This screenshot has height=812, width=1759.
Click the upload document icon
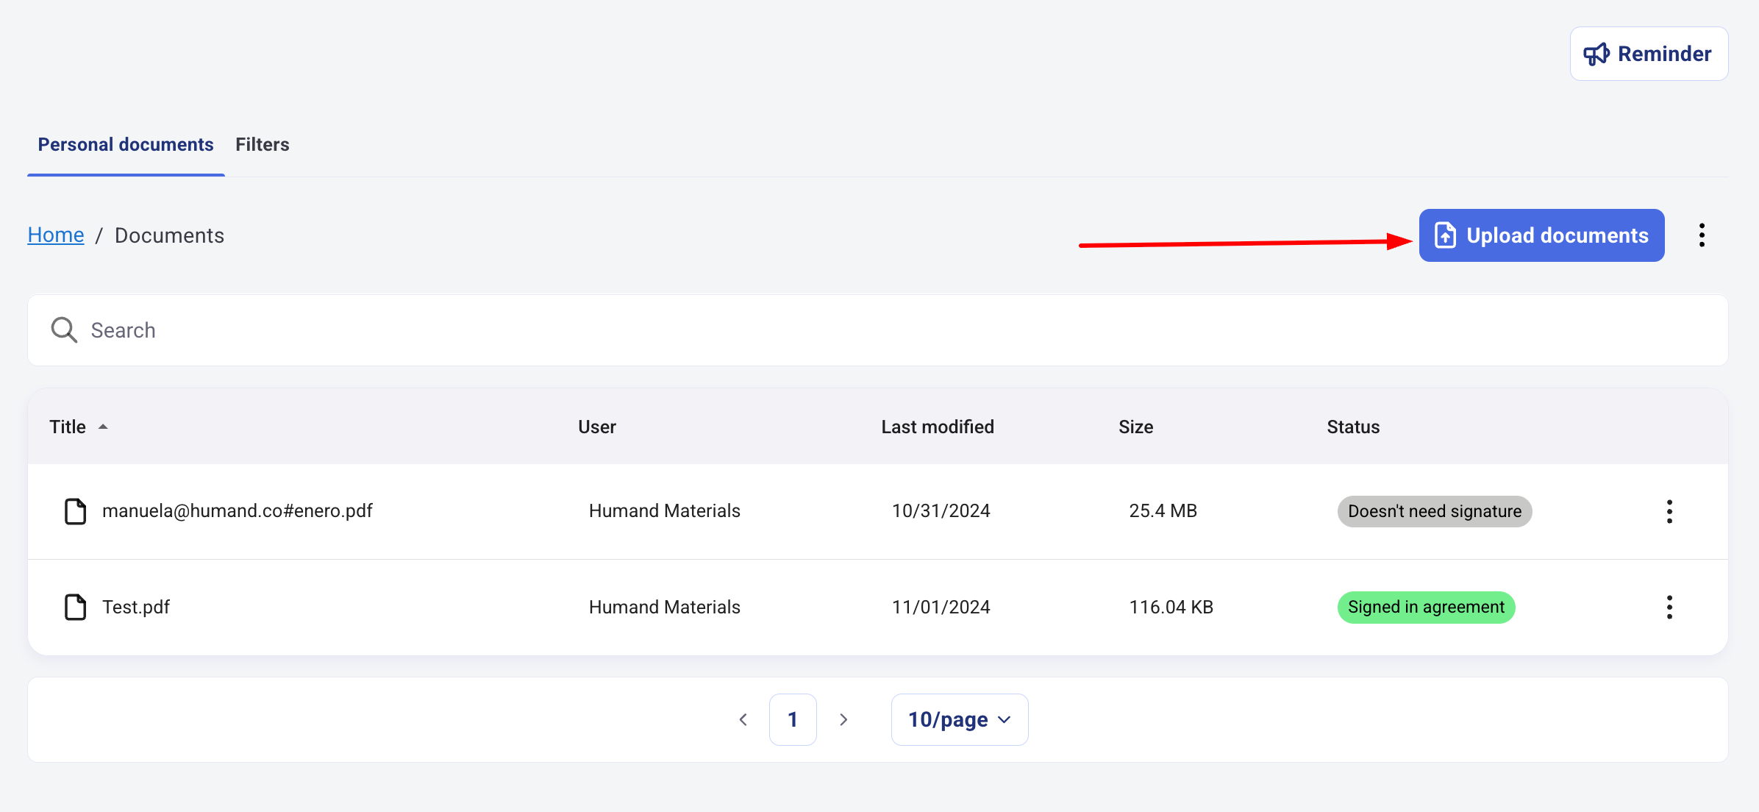pos(1445,235)
